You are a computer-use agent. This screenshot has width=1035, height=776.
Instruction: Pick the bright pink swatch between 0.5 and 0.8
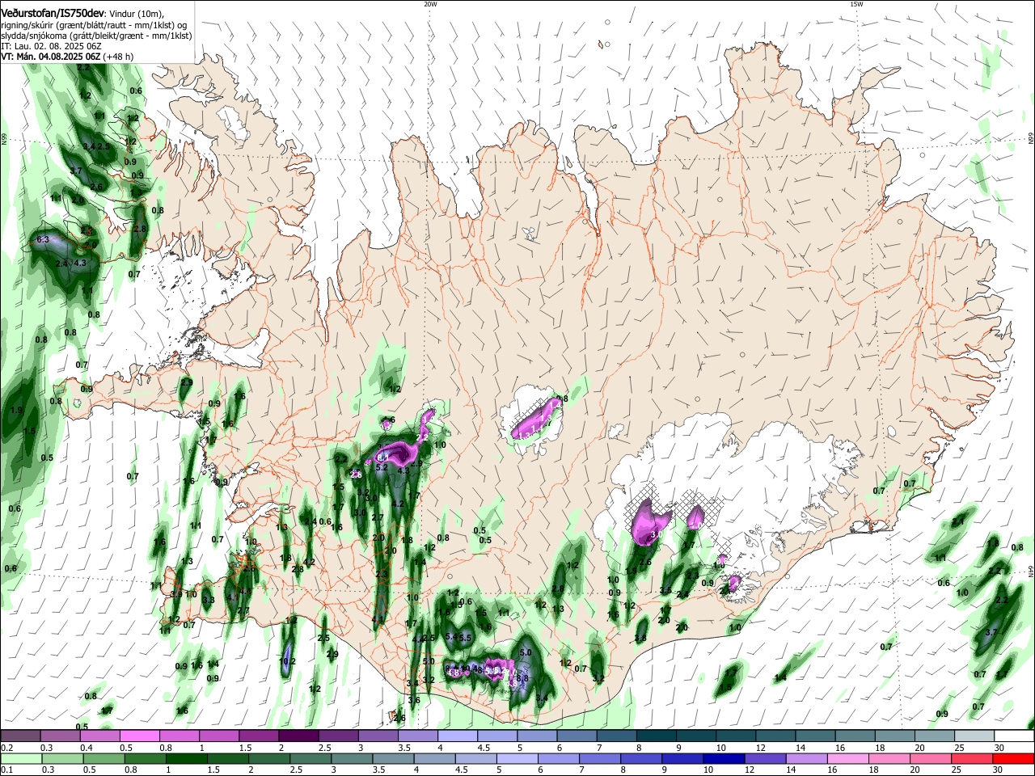point(139,736)
